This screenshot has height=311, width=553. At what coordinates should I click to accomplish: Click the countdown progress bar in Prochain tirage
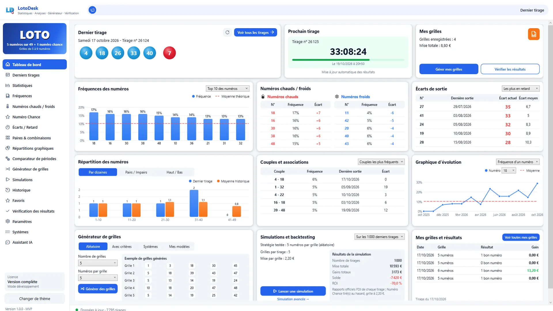pyautogui.click(x=348, y=60)
